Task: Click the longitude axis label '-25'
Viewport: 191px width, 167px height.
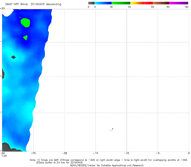Action: pyautogui.click(x=33, y=153)
